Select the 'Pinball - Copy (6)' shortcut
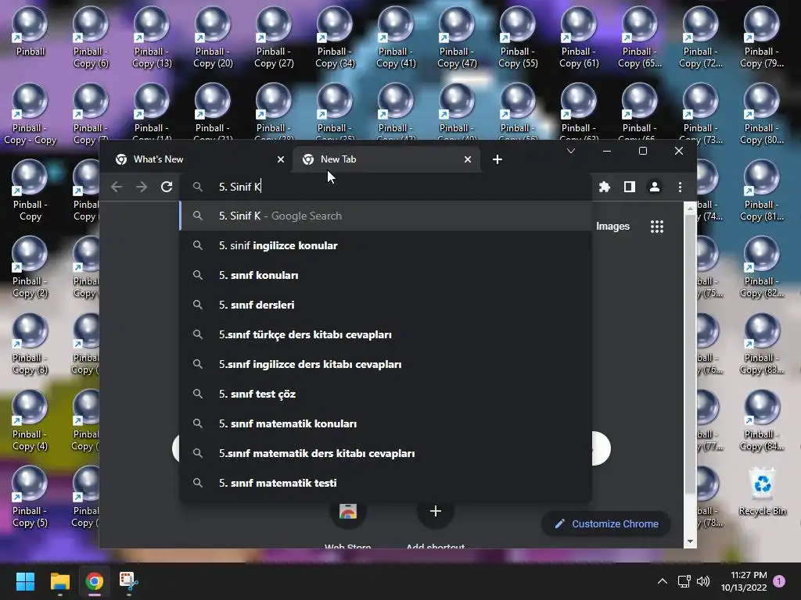801x600 pixels. click(x=91, y=37)
